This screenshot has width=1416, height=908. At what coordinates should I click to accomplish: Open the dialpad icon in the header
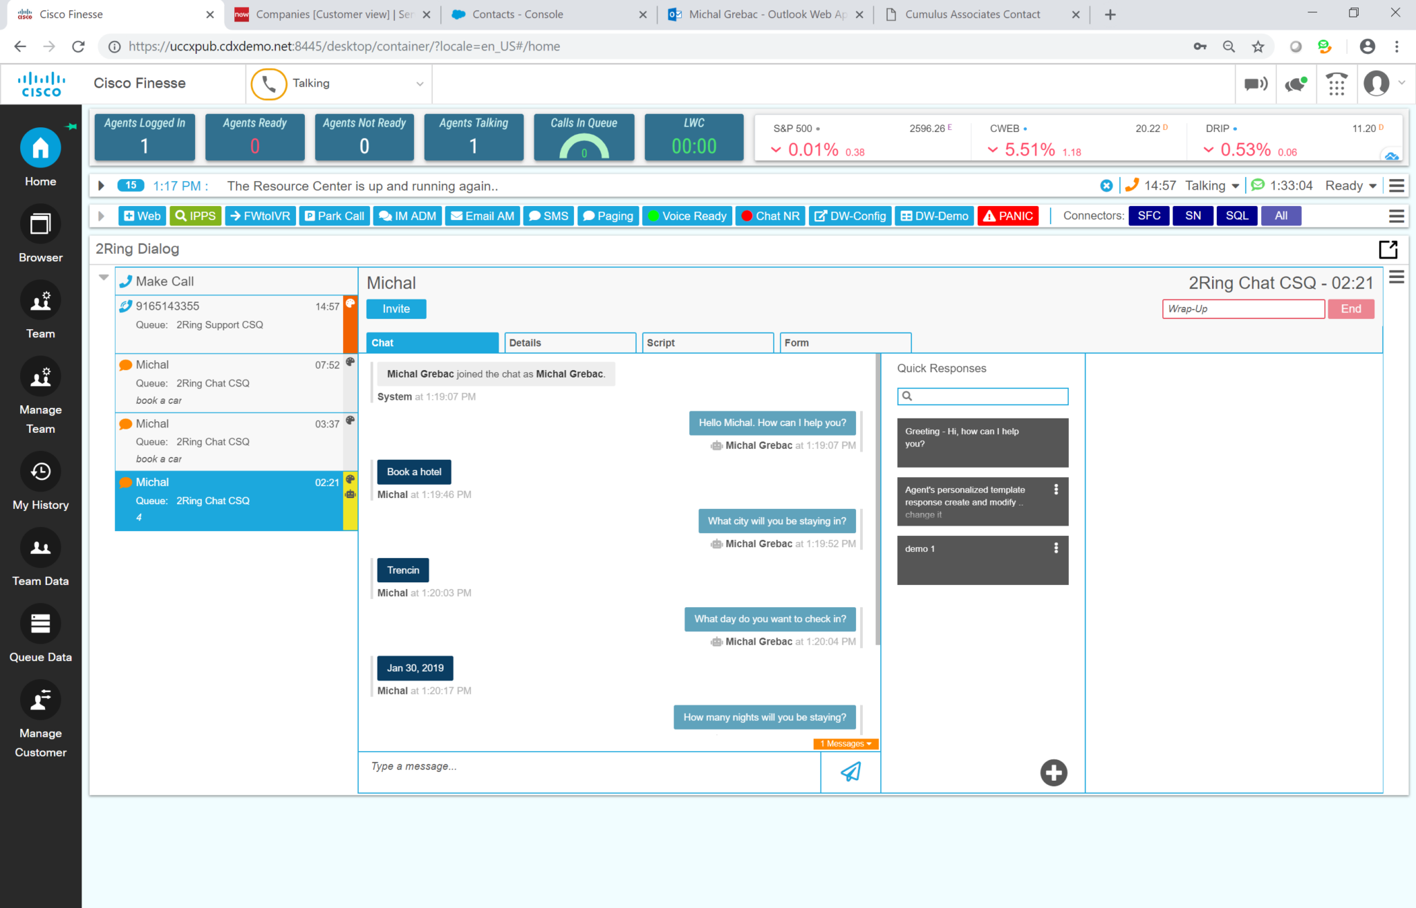[x=1336, y=84]
